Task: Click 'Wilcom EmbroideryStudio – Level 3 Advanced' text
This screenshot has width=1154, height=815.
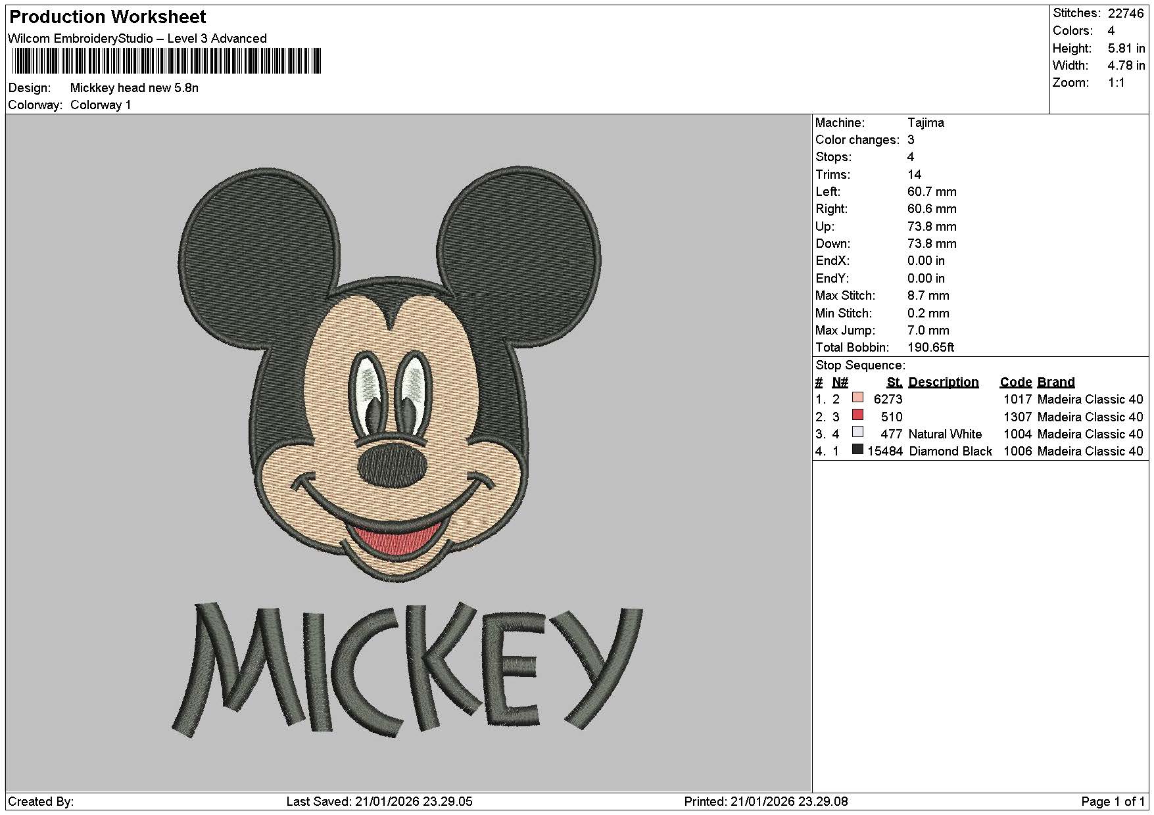Action: (x=137, y=38)
